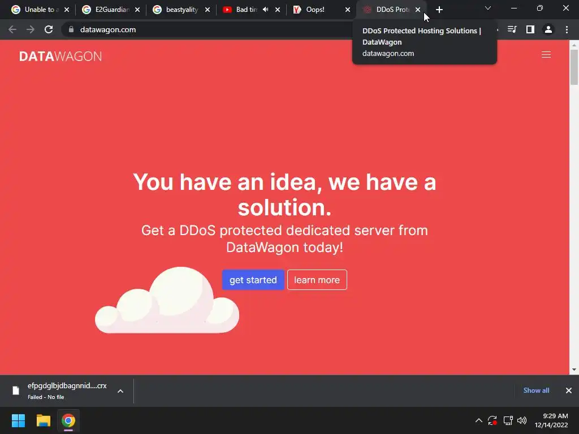Screen dimensions: 579x434
Task: Click 'Show all' downloads
Action: click(536, 390)
